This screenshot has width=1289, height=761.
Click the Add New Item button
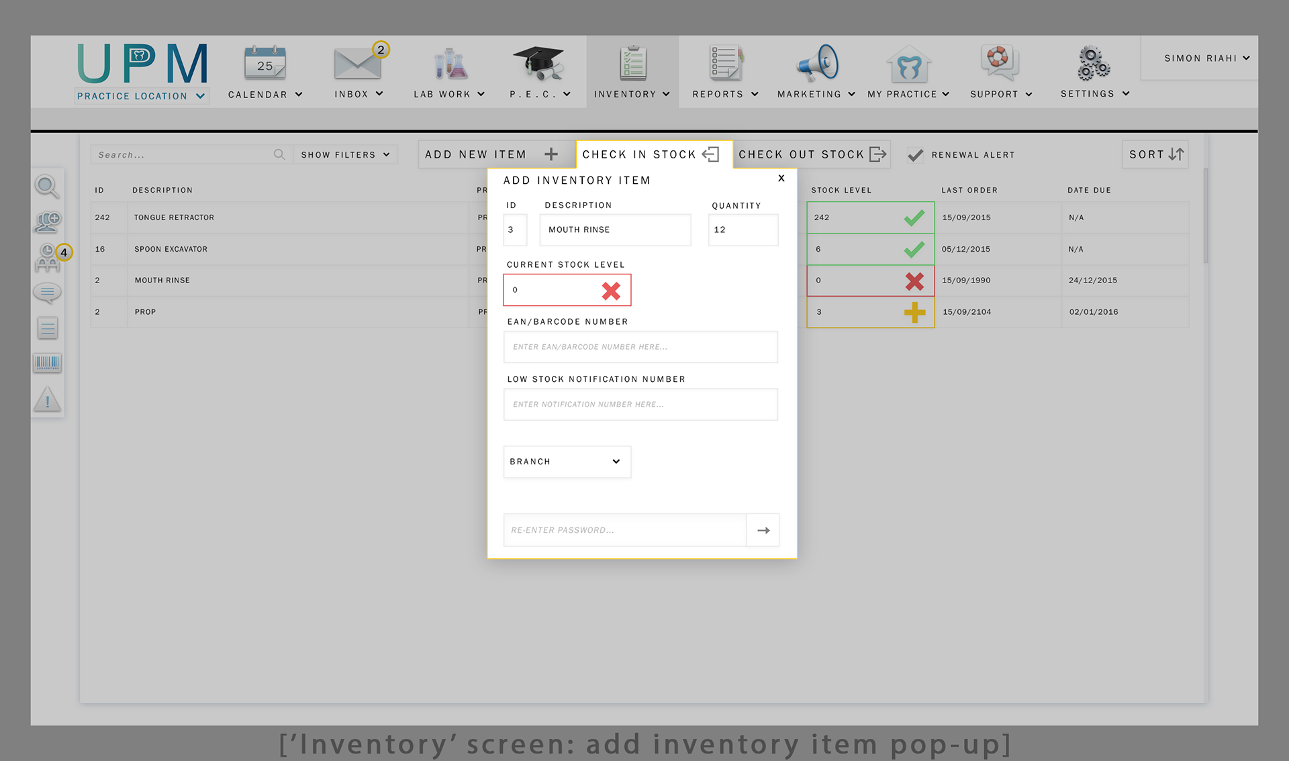tap(491, 154)
